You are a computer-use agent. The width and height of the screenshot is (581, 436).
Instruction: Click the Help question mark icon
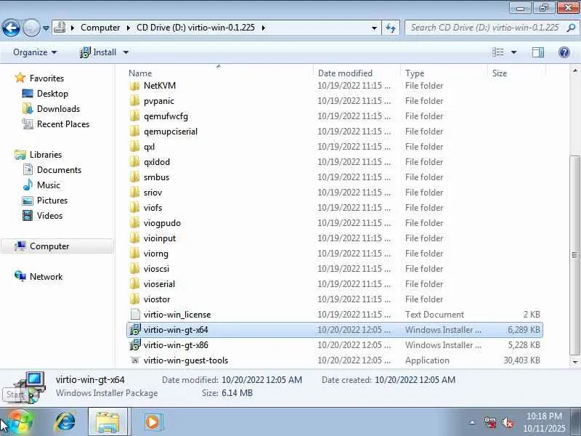click(x=564, y=52)
